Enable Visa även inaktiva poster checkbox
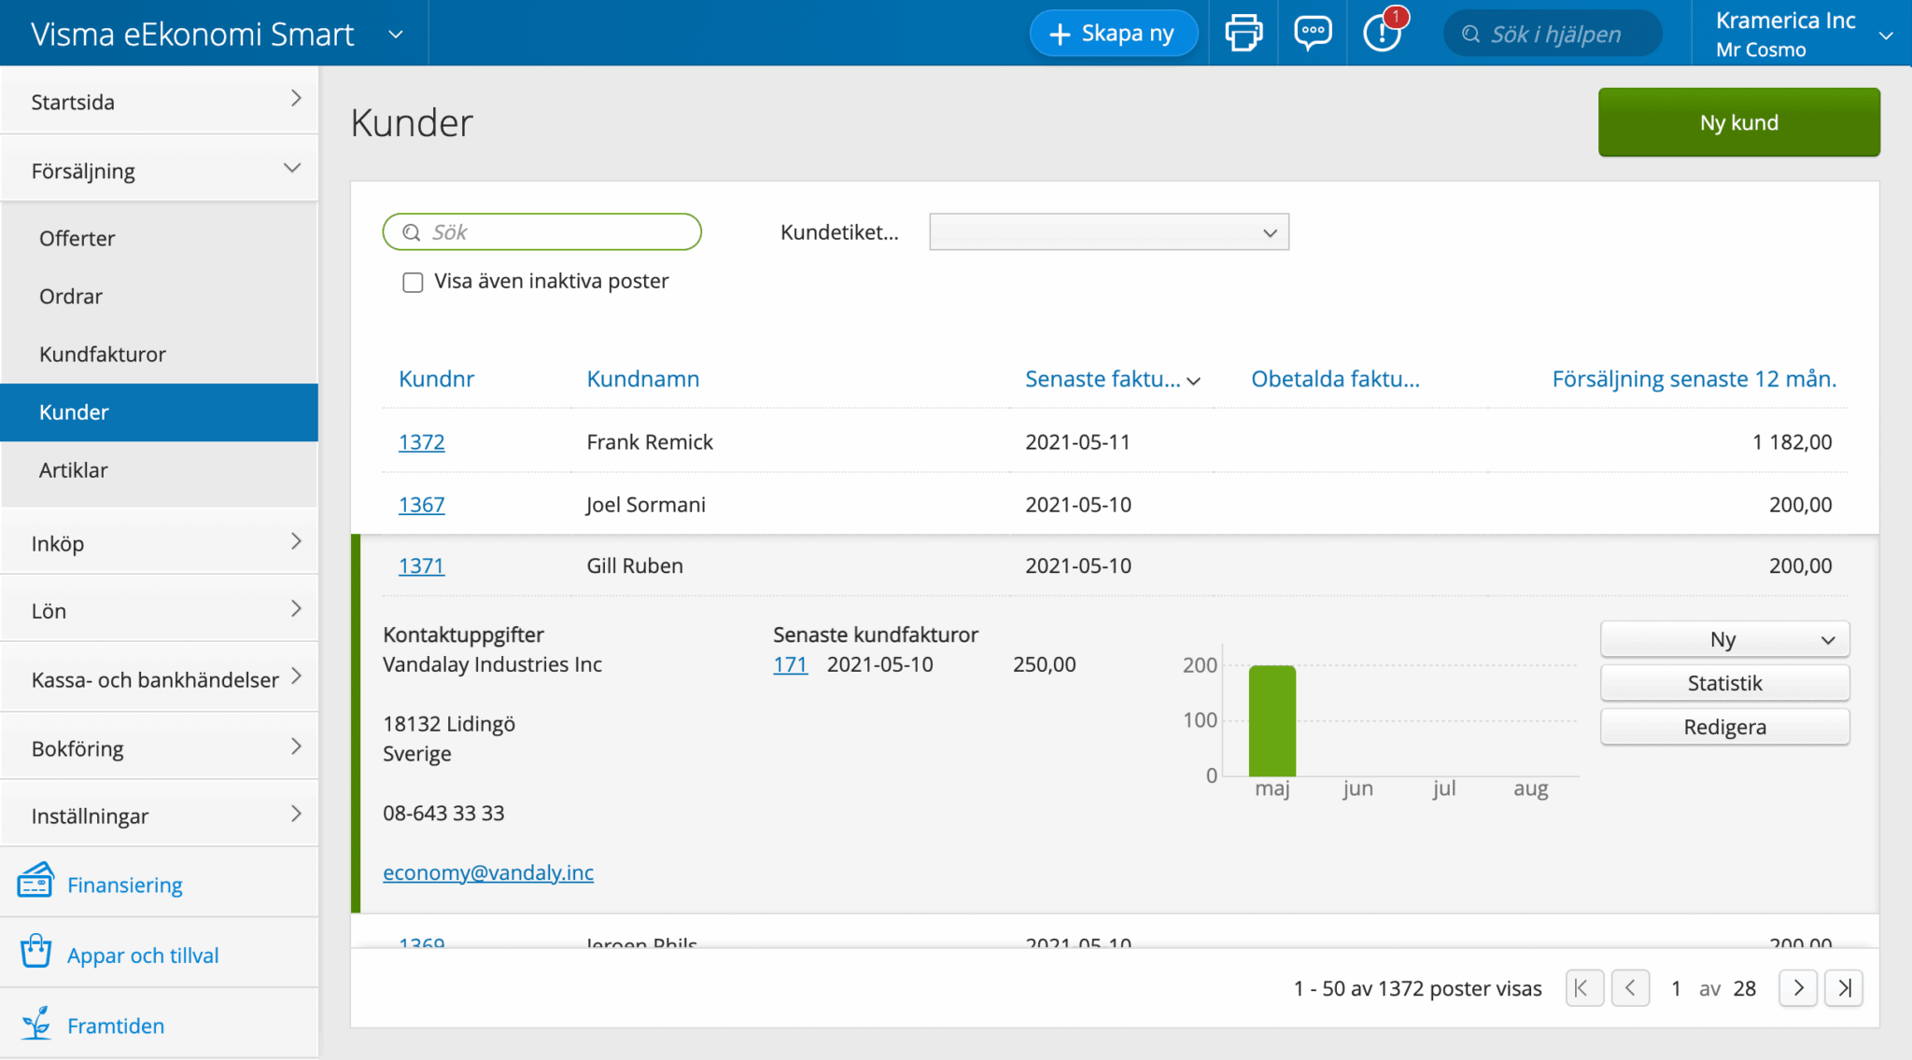Image resolution: width=1912 pixels, height=1060 pixels. tap(413, 283)
